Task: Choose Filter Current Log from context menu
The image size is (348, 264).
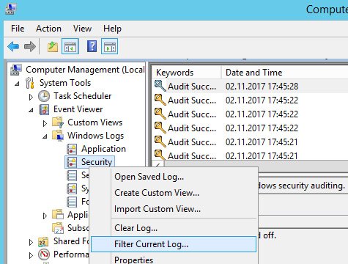Action: (x=174, y=244)
